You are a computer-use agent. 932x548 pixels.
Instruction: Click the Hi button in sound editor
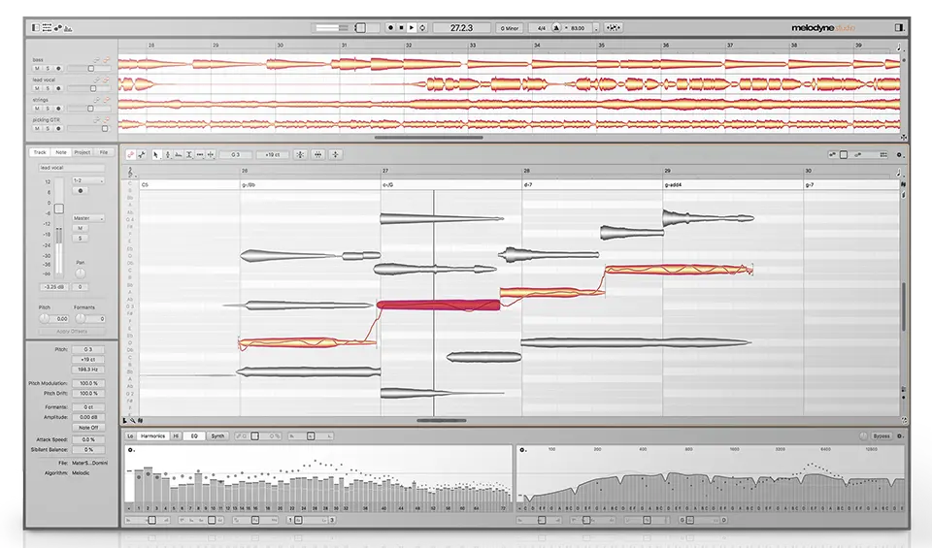176,436
